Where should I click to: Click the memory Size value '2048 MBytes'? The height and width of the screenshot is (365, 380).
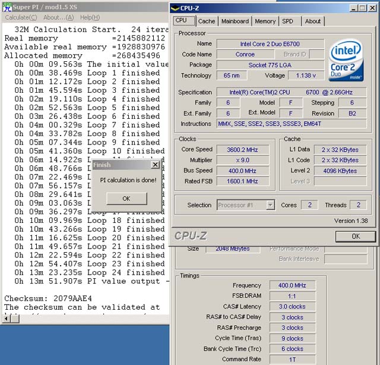click(x=233, y=248)
